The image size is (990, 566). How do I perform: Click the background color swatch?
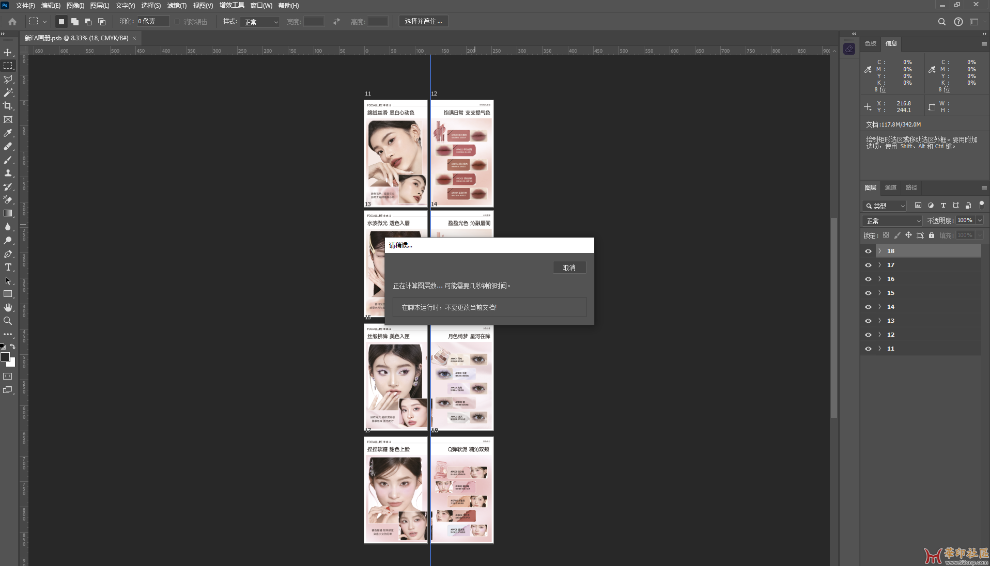(x=12, y=364)
